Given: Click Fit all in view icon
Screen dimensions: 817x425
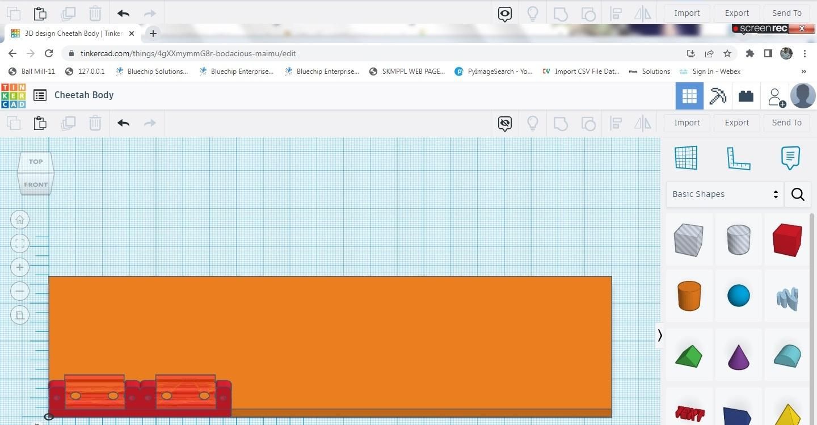Looking at the screenshot, I should (x=20, y=243).
